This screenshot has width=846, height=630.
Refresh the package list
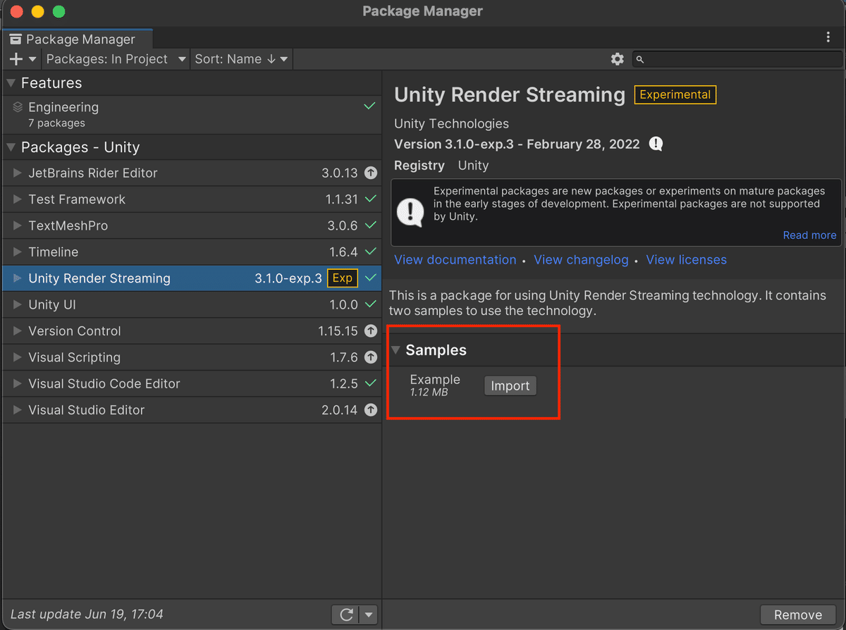click(x=345, y=614)
